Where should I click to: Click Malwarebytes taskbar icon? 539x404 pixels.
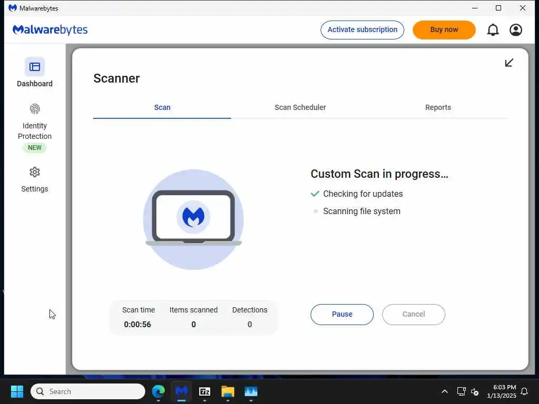[182, 391]
